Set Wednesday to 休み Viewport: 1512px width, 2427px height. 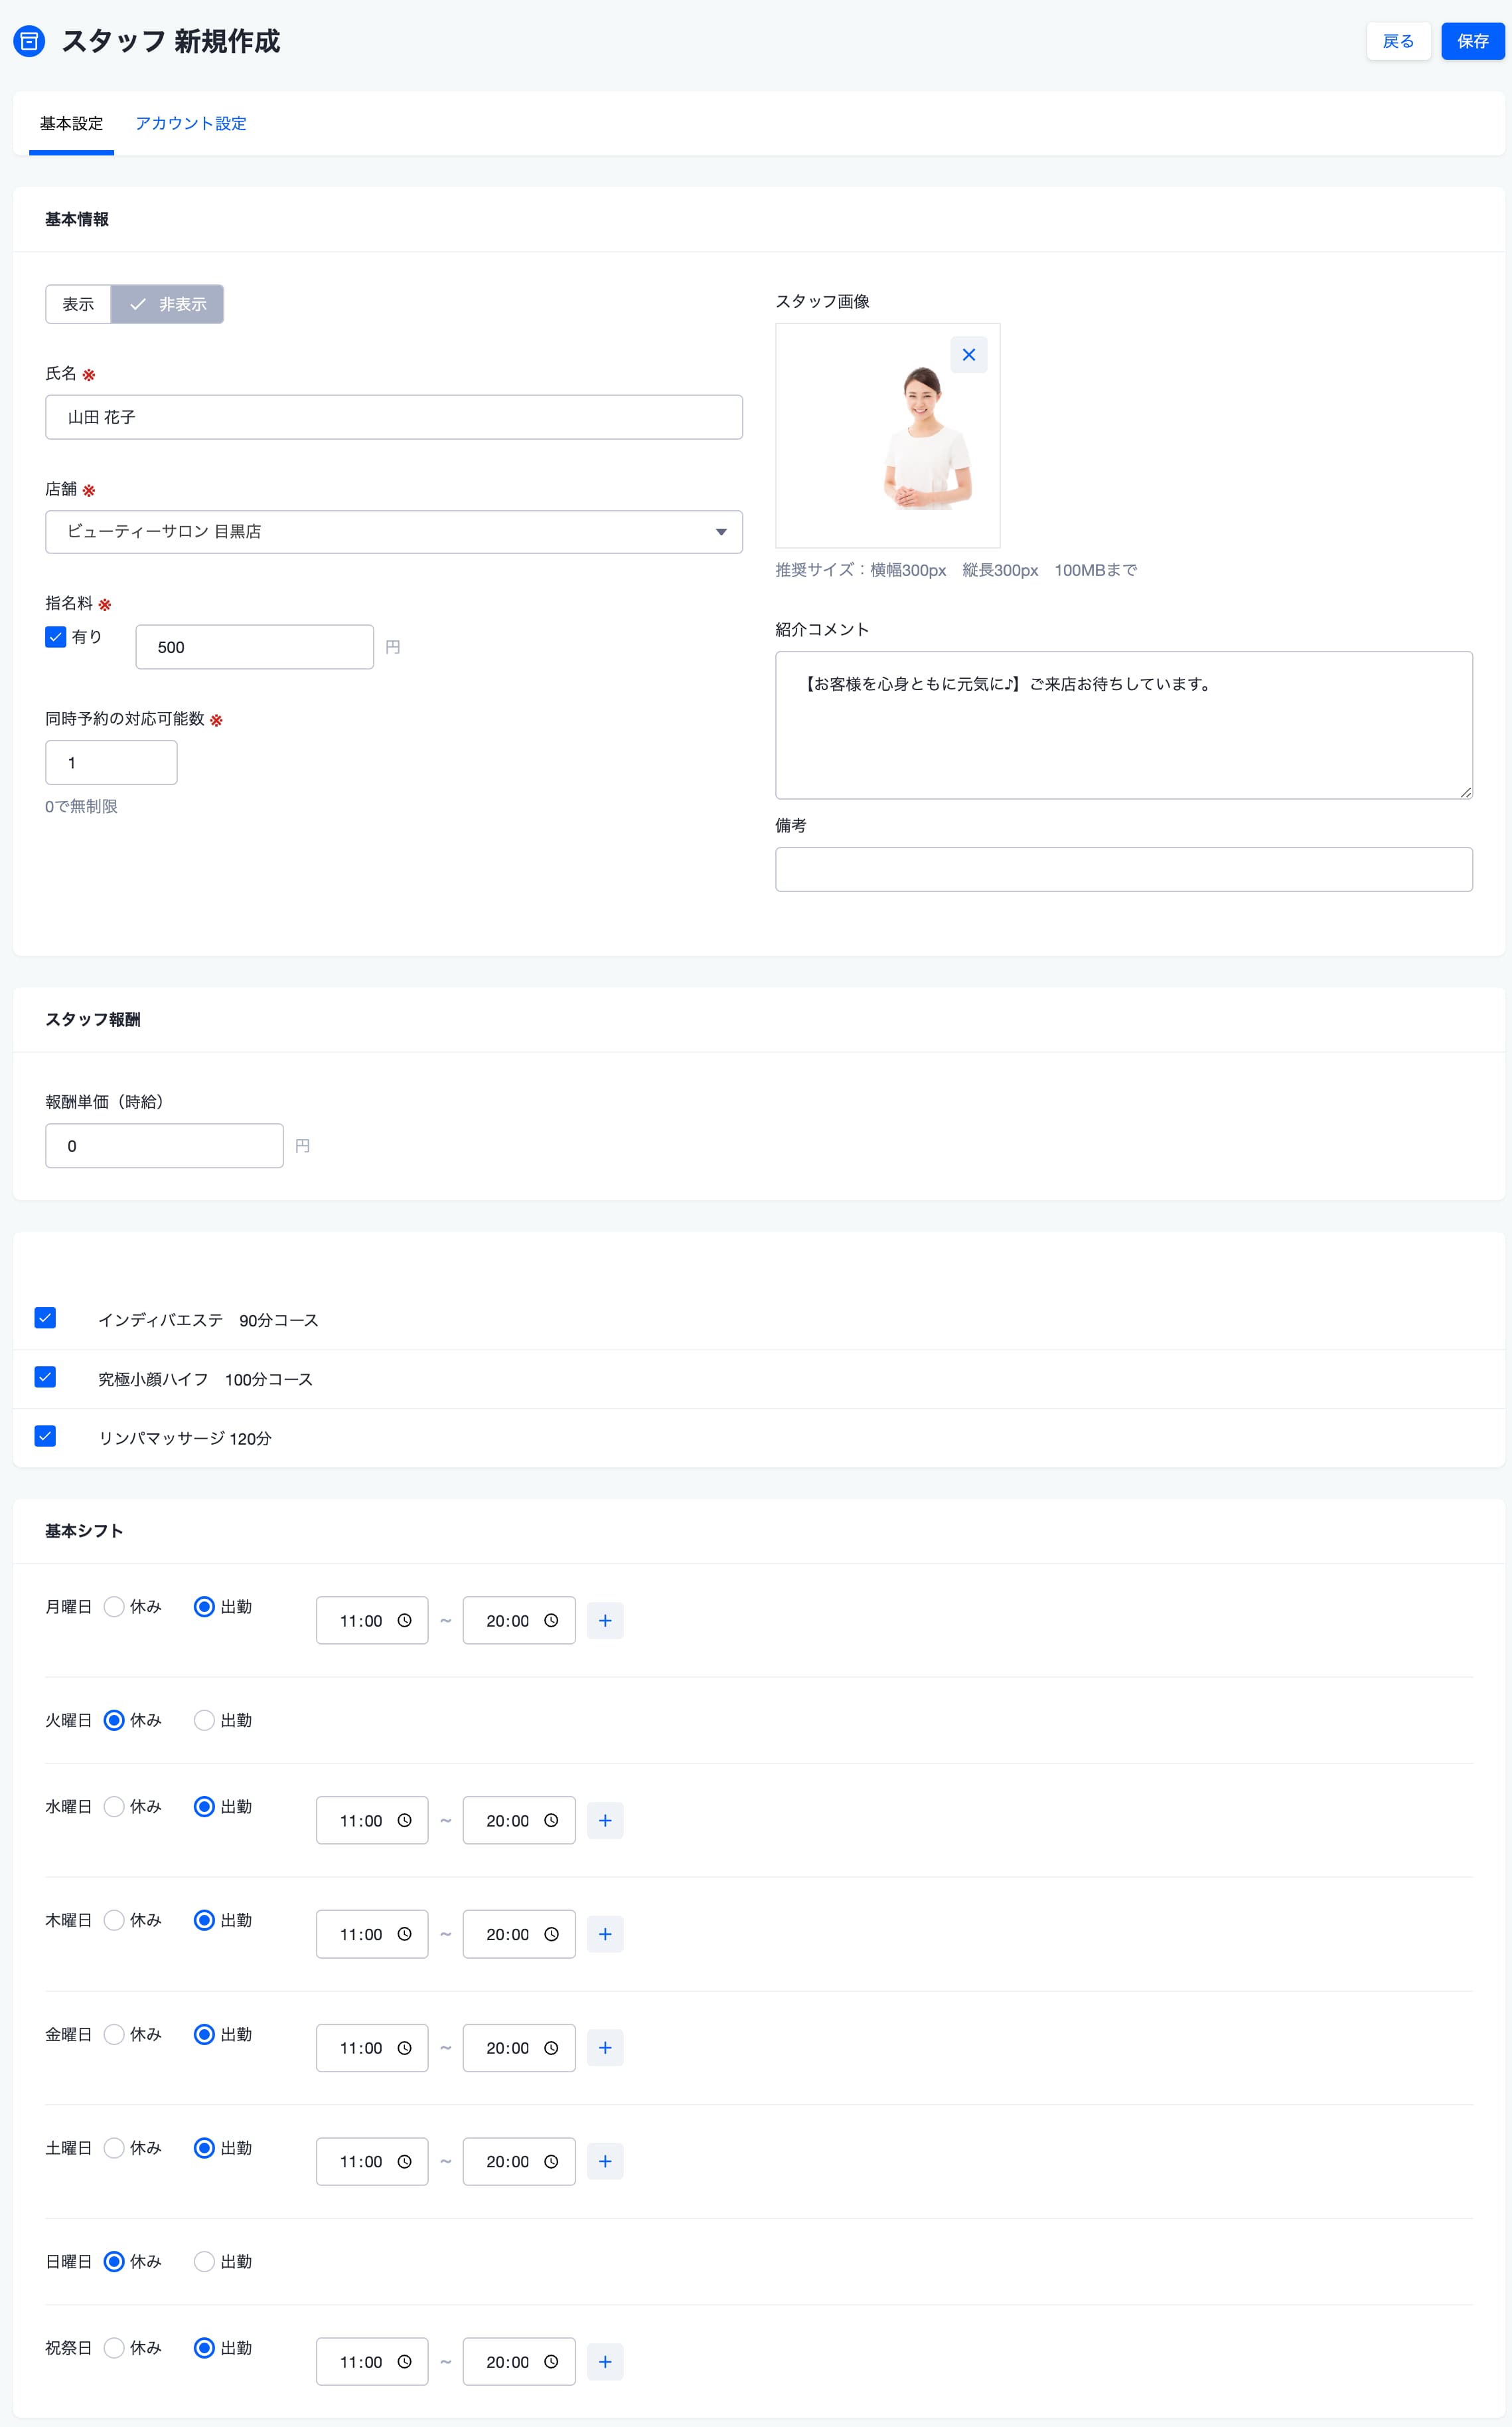tap(114, 1806)
